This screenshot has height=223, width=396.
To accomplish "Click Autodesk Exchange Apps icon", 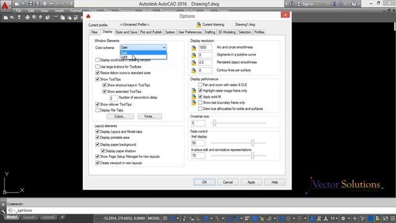I will click(x=334, y=4).
